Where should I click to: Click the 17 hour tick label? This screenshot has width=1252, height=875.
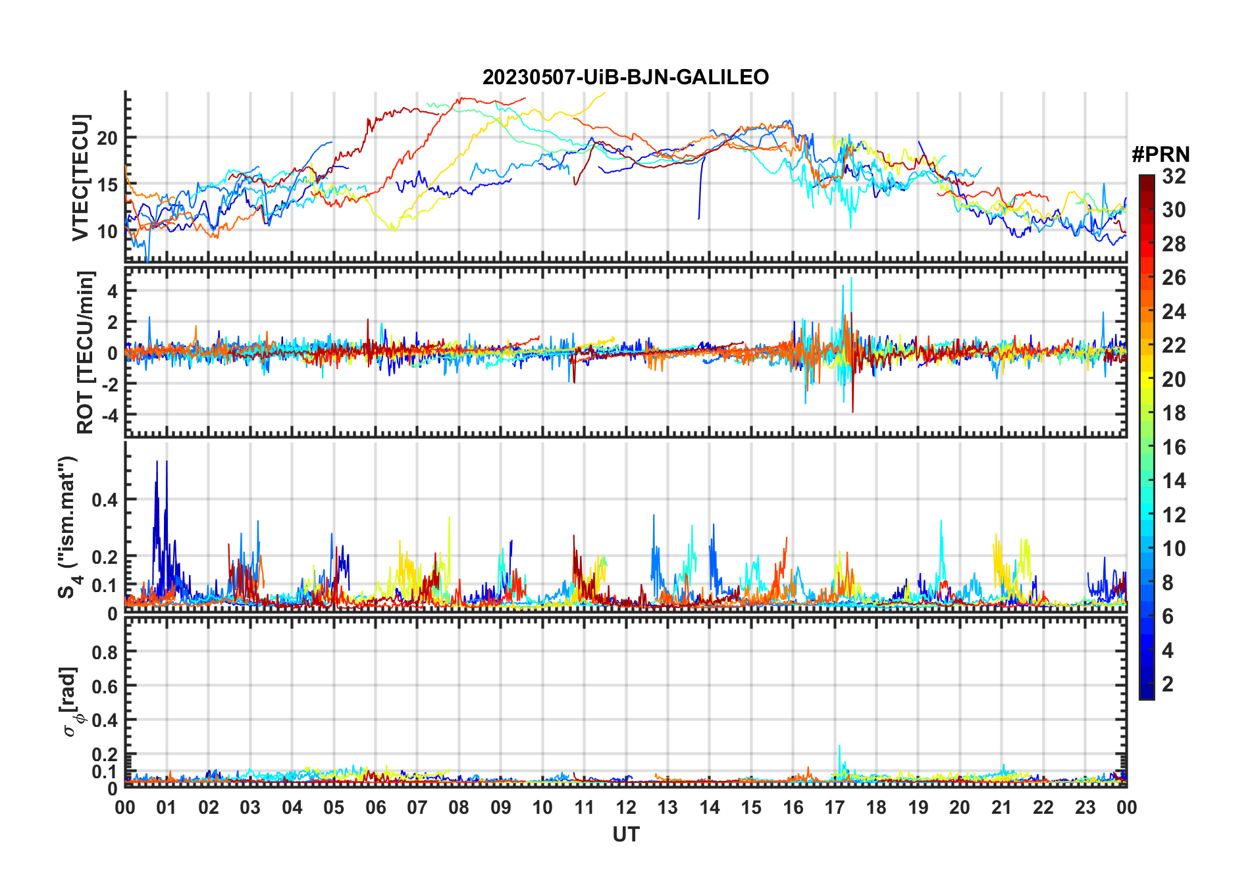pyautogui.click(x=835, y=808)
